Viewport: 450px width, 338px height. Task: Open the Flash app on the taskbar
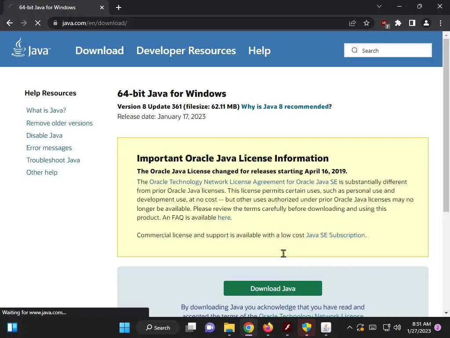pos(287,327)
